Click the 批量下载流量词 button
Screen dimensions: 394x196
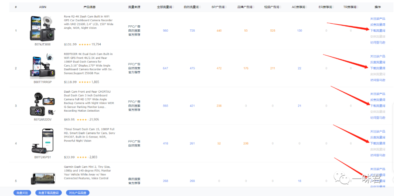pos(49,193)
